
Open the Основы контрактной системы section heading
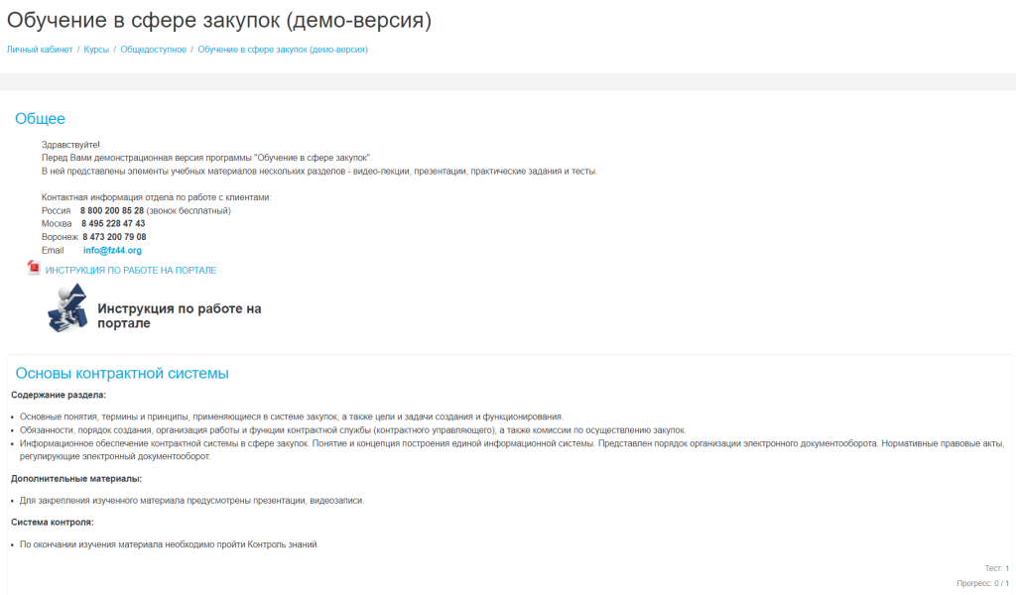[122, 374]
